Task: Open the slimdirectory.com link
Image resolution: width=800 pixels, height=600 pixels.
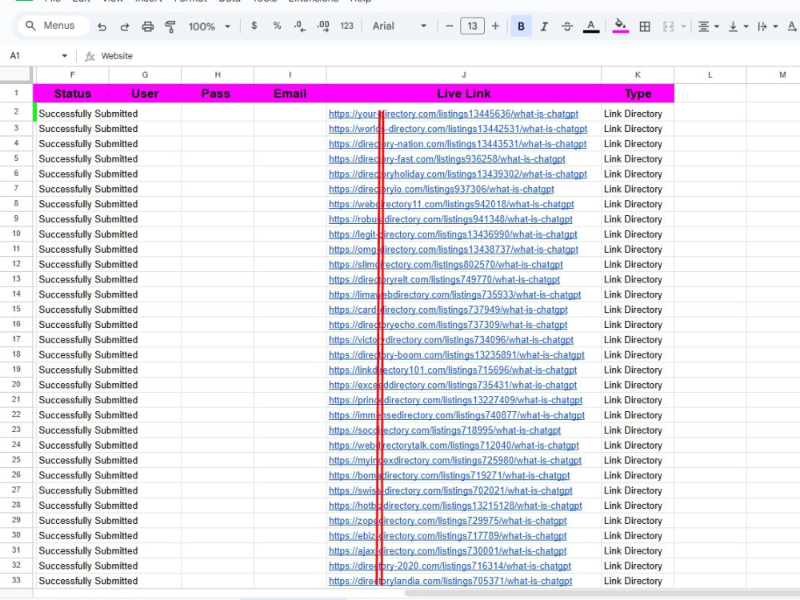Action: tap(446, 264)
